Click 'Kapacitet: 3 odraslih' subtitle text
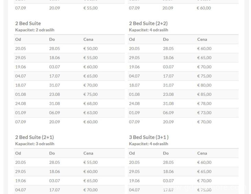Viewport: 251px width, 194px height. coord(35,144)
